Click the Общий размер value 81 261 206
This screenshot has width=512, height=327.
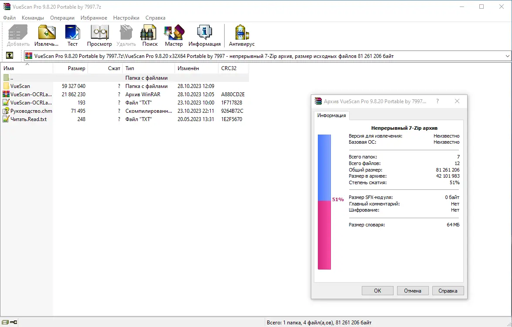click(448, 170)
